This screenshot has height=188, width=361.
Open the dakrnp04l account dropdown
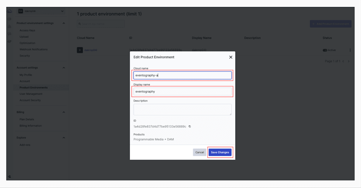[41, 11]
